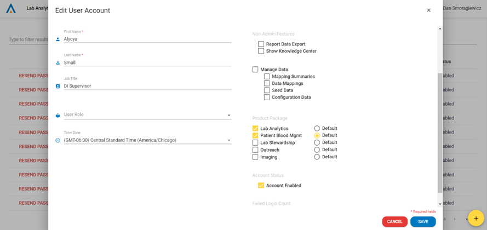Check the Manage Data checkbox
487x230 pixels.
click(x=255, y=70)
